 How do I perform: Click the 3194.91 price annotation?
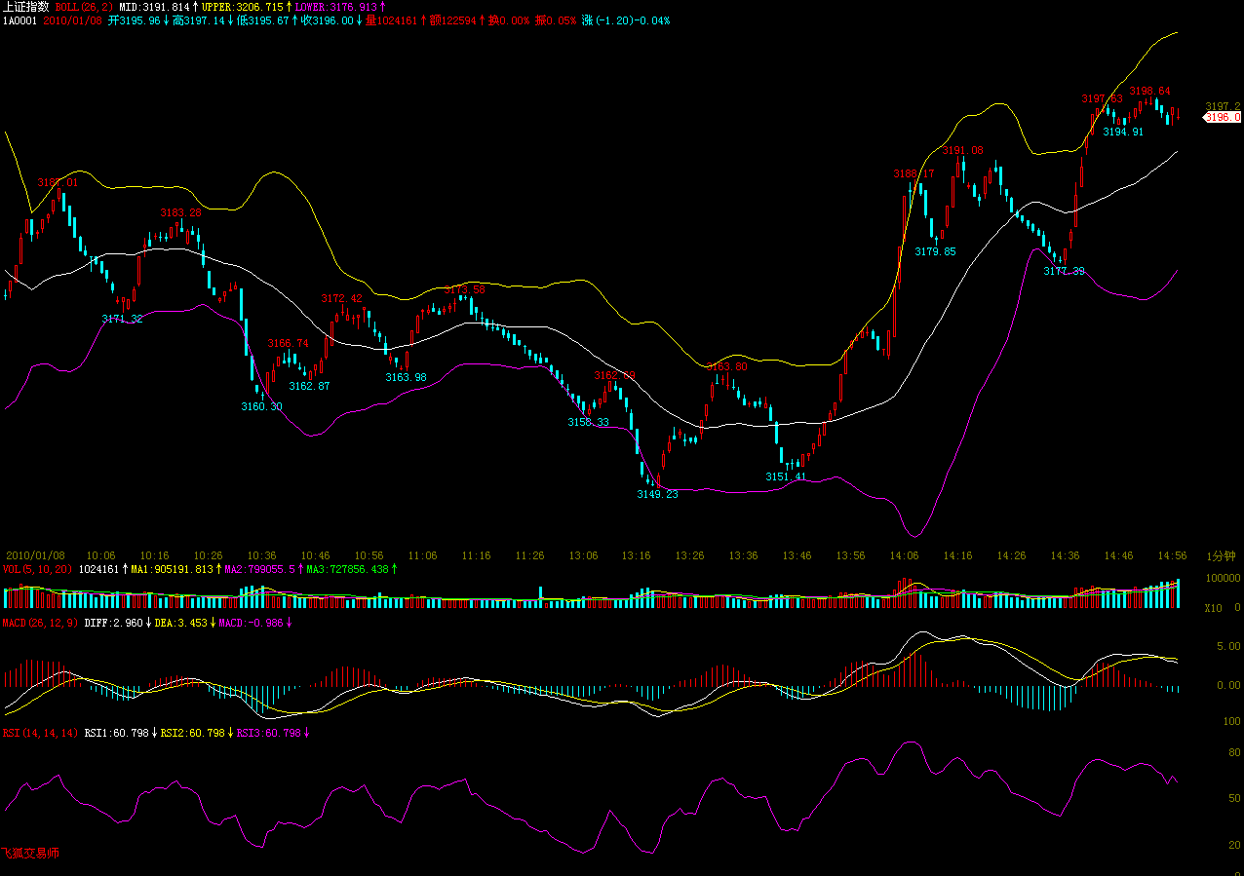click(x=1123, y=133)
